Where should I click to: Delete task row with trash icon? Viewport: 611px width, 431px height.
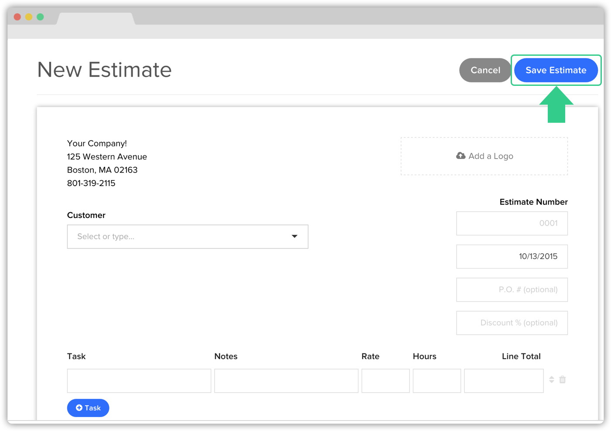563,380
